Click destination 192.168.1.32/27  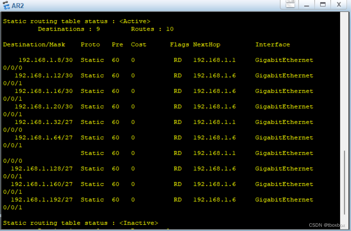[x=43, y=122]
